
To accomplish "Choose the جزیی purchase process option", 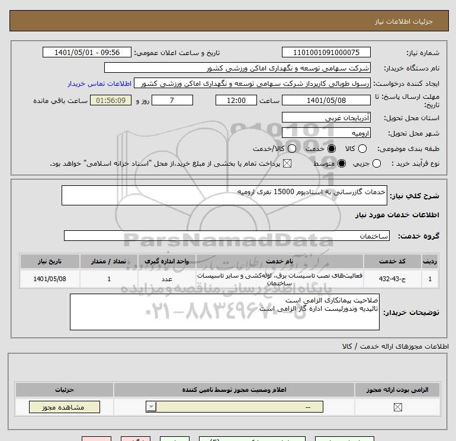I will pyautogui.click(x=376, y=163).
